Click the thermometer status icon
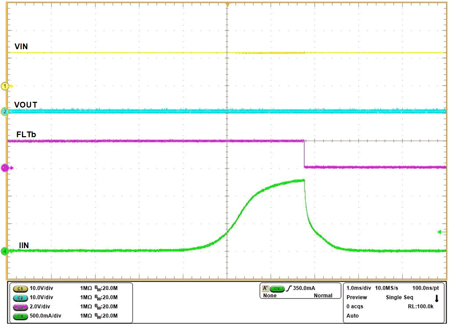 (x=436, y=297)
